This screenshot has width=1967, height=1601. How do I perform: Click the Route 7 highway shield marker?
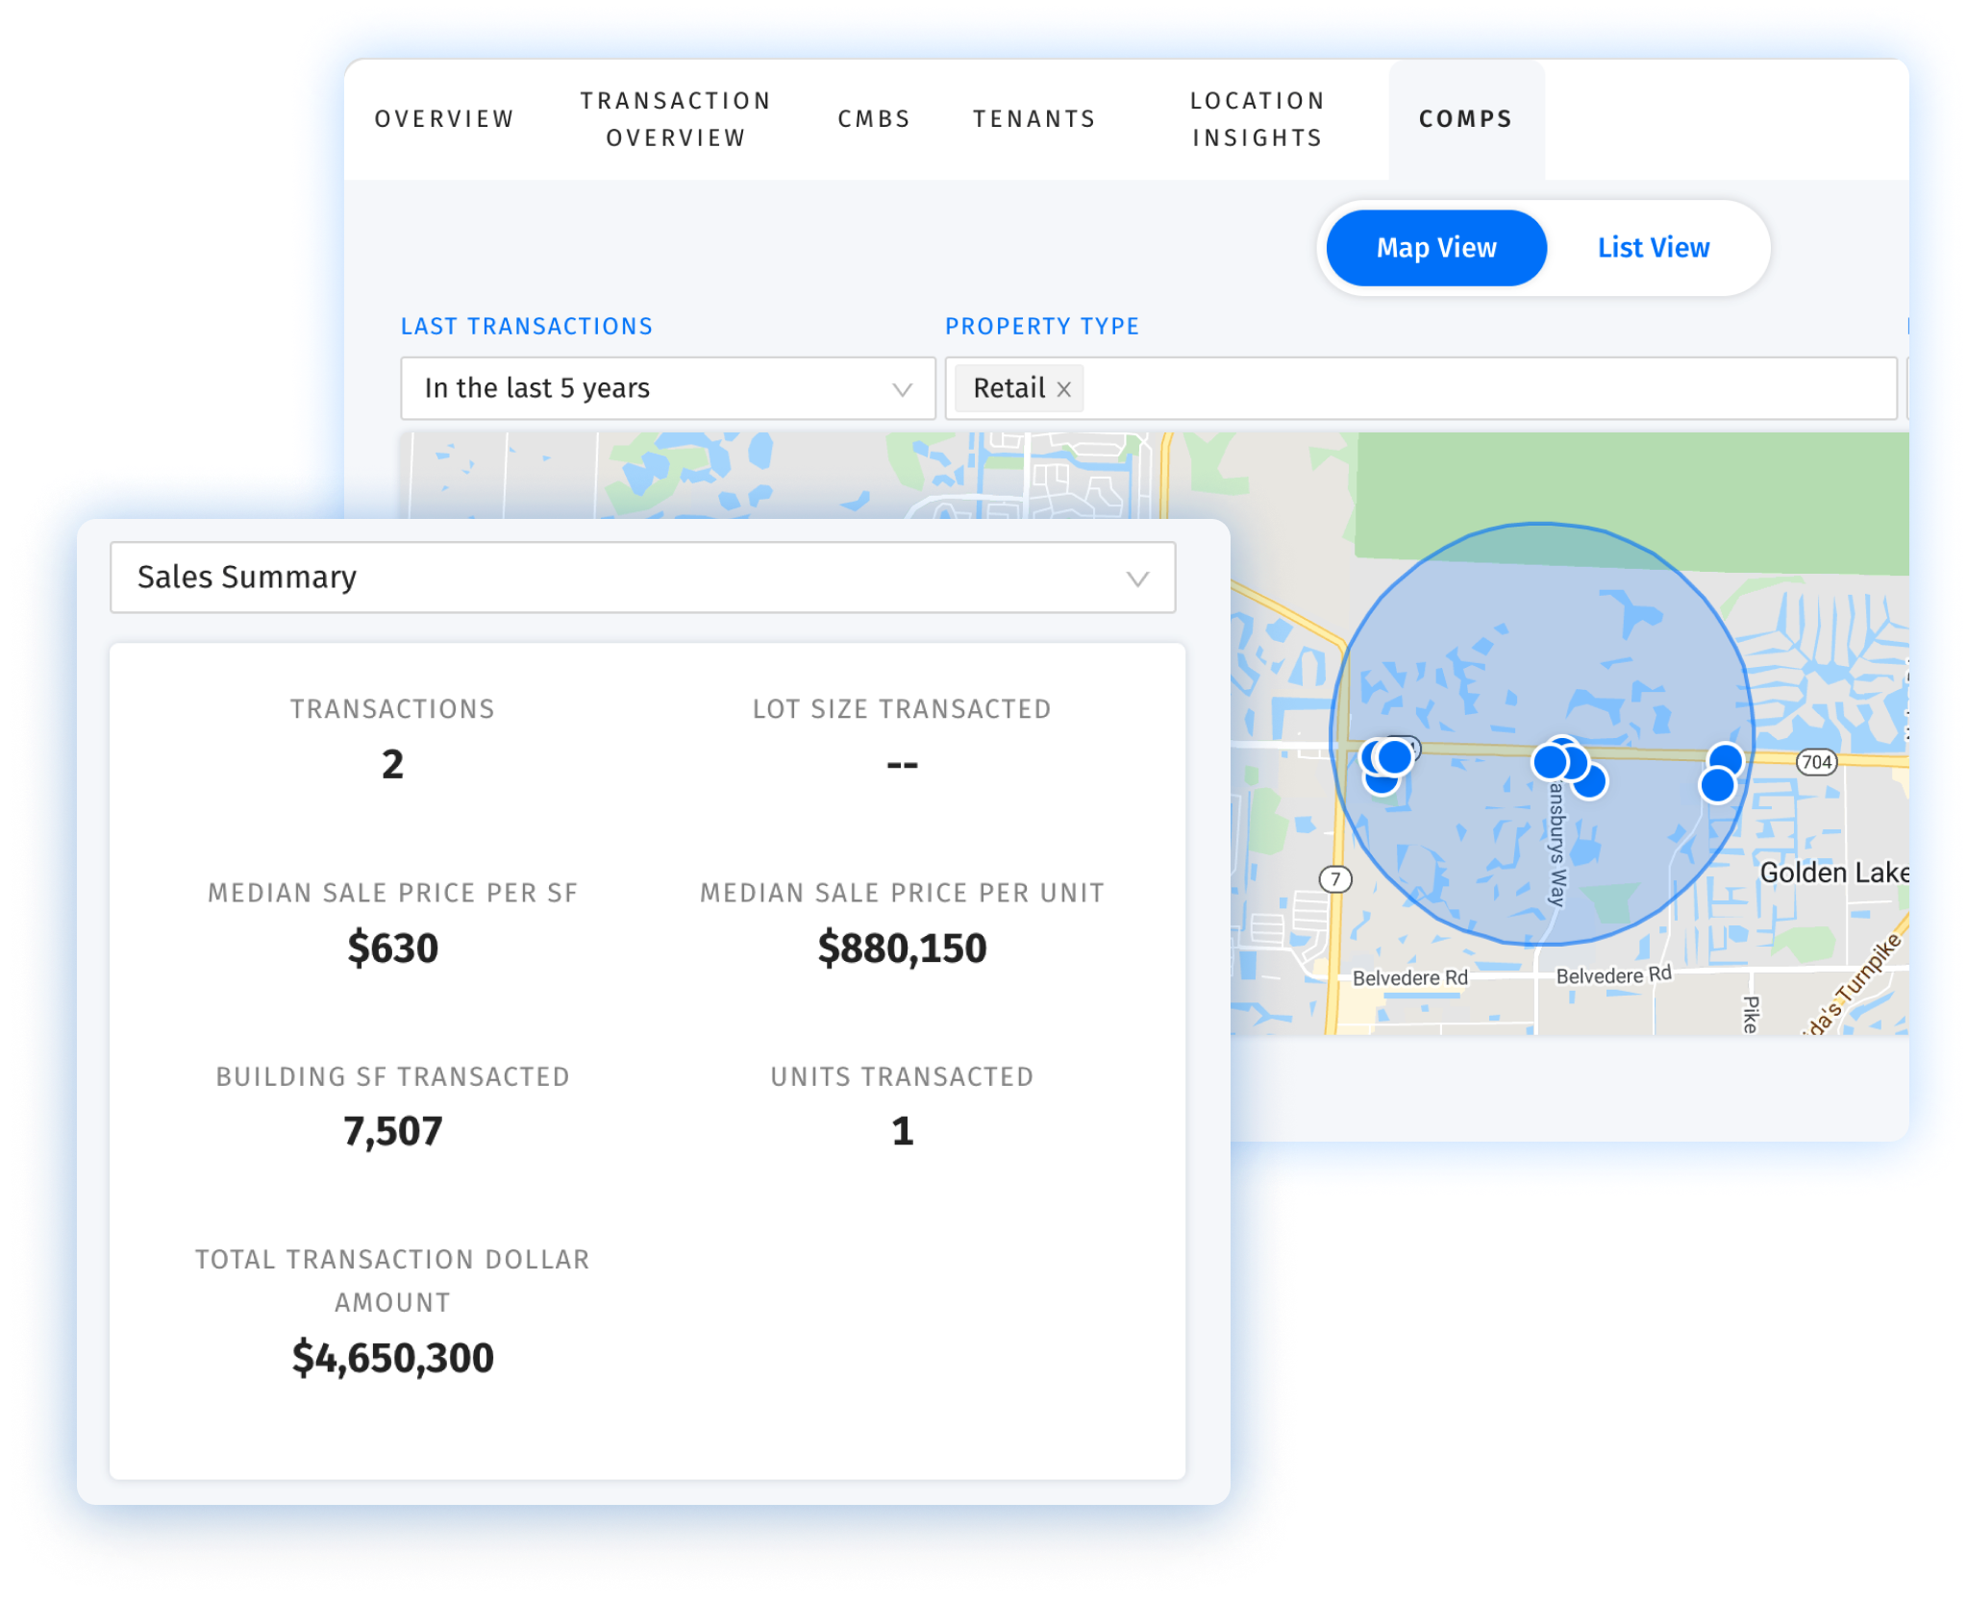[x=1334, y=878]
